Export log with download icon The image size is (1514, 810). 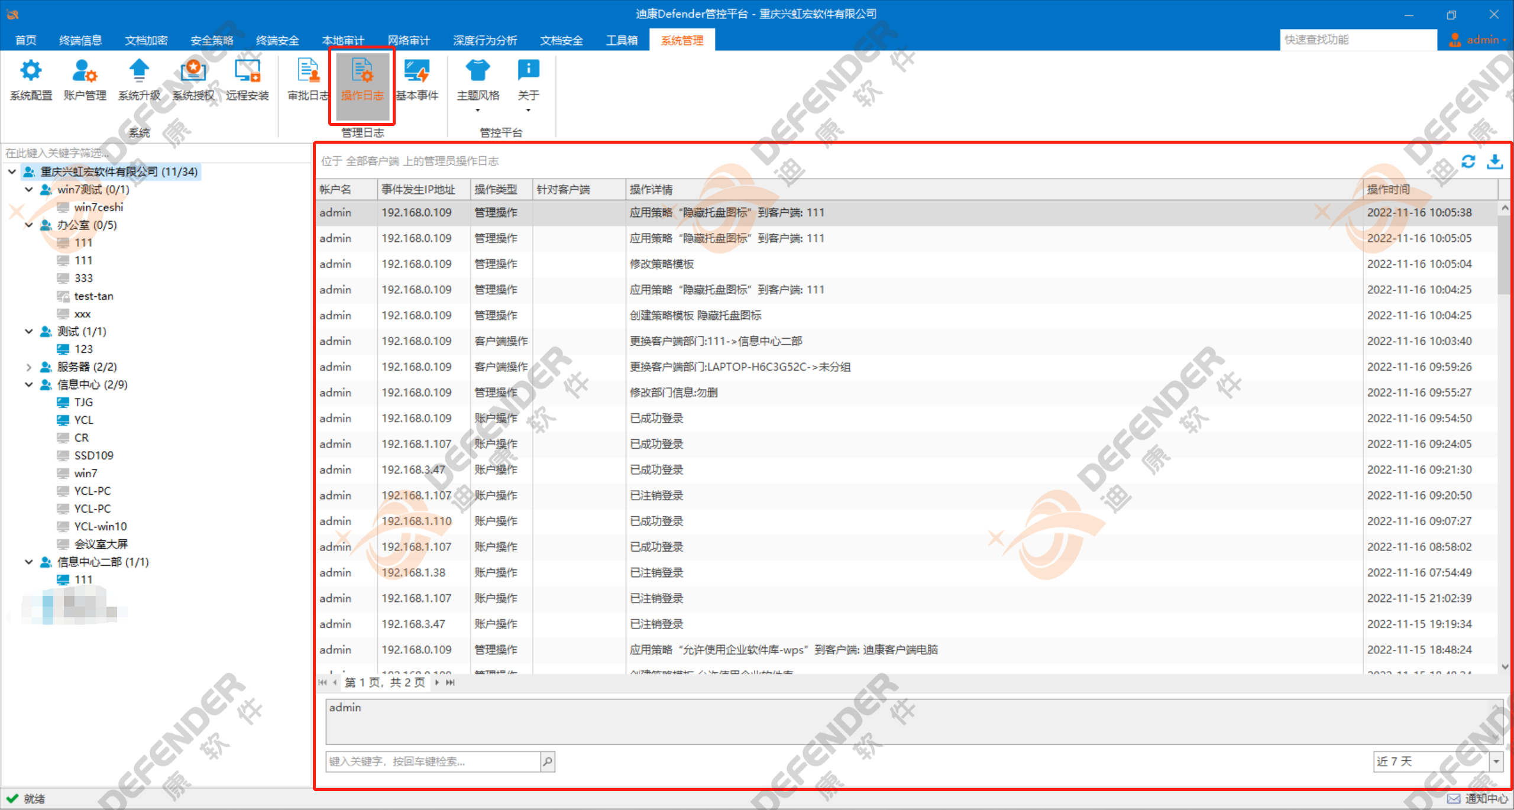click(1495, 161)
